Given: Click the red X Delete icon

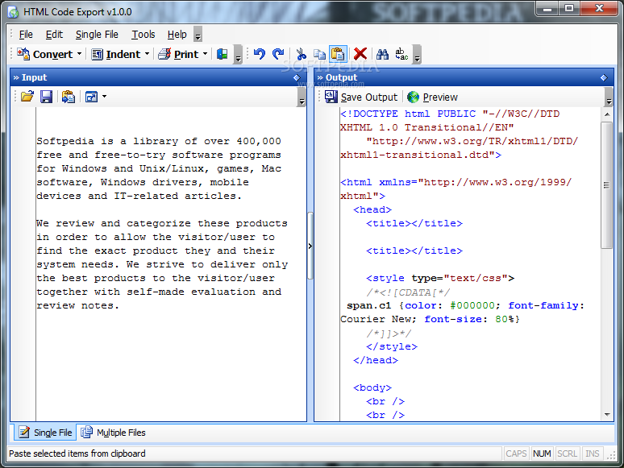Looking at the screenshot, I should 360,54.
